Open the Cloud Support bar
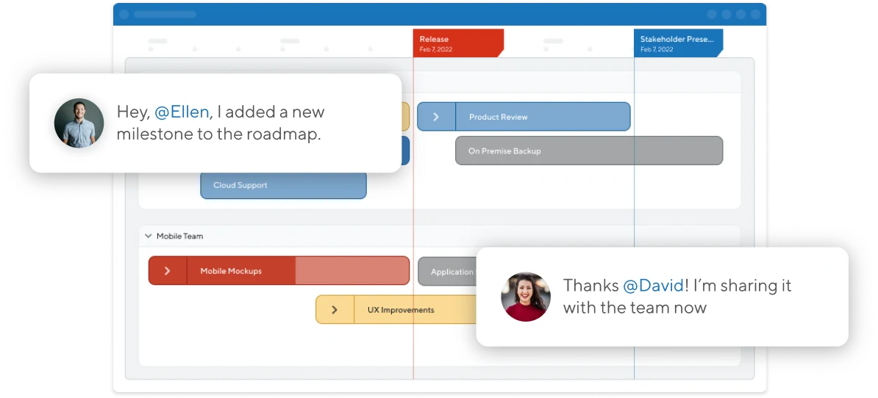This screenshot has height=398, width=878. click(283, 185)
